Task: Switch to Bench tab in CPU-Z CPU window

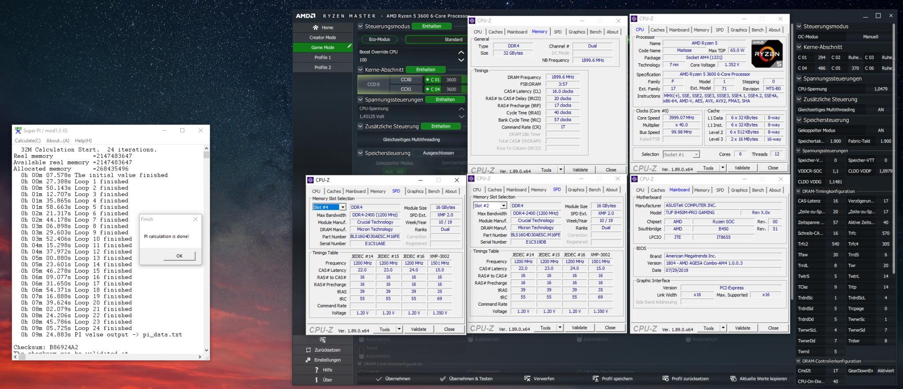Action: 757,30
